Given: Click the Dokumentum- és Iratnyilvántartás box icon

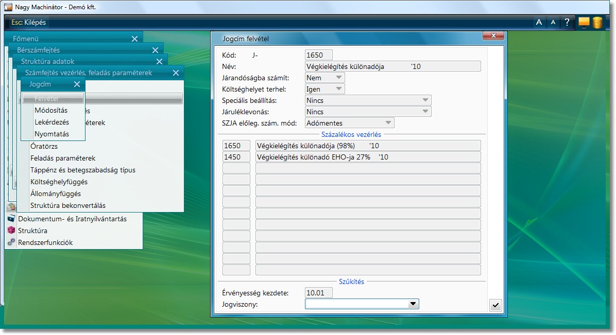Looking at the screenshot, I should 11,219.
